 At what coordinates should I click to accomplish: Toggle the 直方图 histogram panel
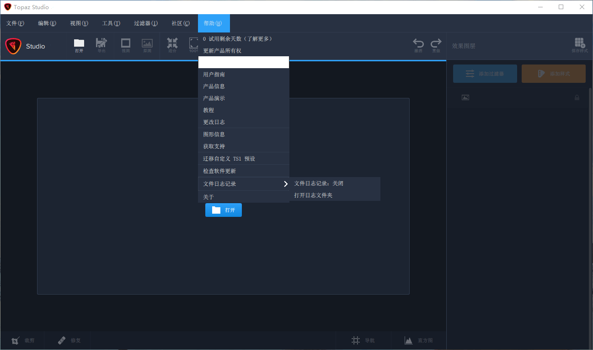pos(409,340)
